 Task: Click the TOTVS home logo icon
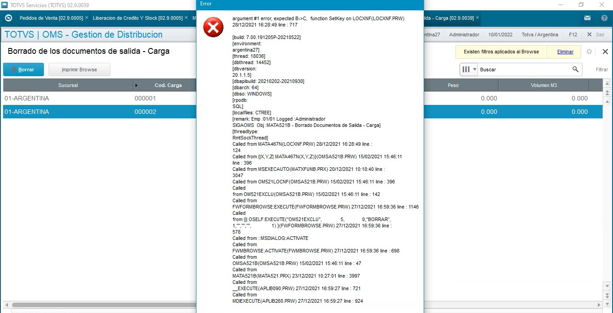pos(8,18)
